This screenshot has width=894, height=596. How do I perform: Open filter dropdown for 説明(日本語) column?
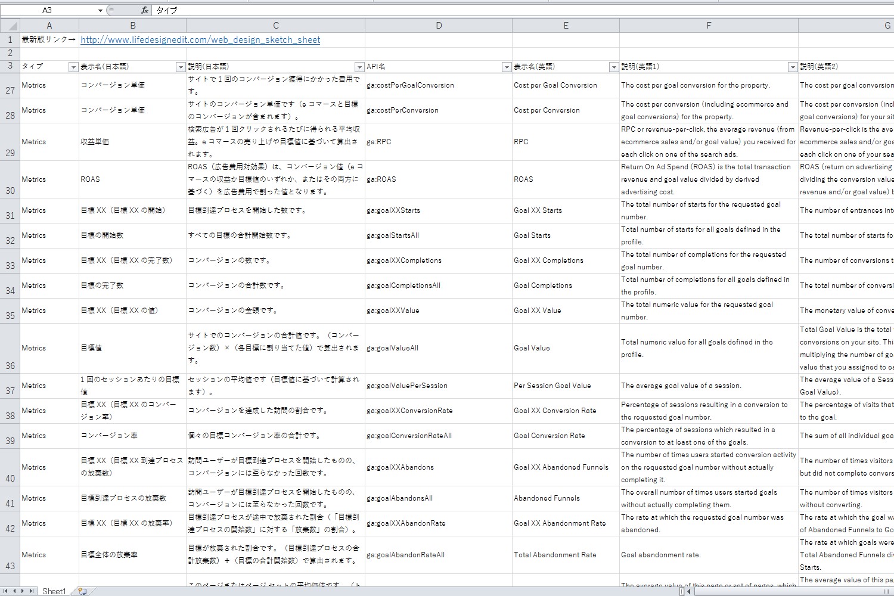pyautogui.click(x=359, y=67)
